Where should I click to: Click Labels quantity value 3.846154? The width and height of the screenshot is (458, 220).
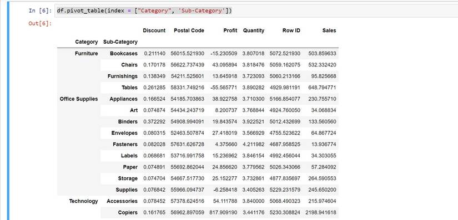click(x=253, y=156)
